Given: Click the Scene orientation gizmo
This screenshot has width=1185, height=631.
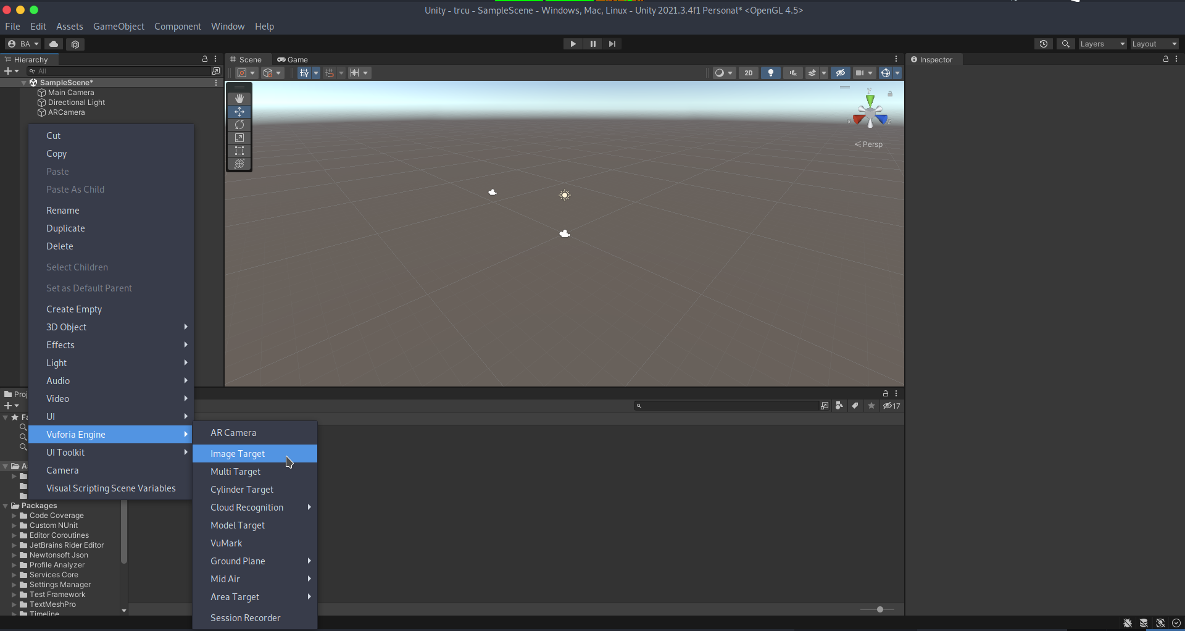Looking at the screenshot, I should (x=870, y=112).
